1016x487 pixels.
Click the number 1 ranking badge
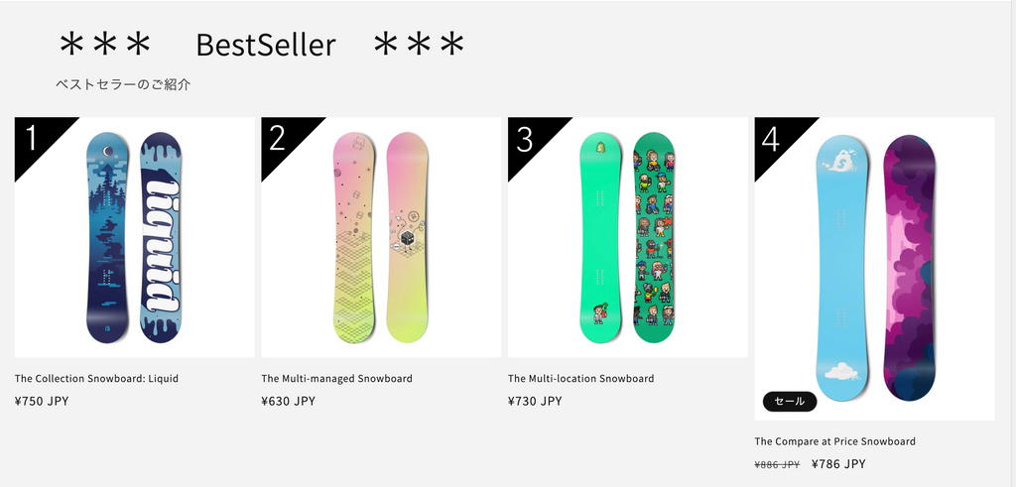(x=33, y=137)
